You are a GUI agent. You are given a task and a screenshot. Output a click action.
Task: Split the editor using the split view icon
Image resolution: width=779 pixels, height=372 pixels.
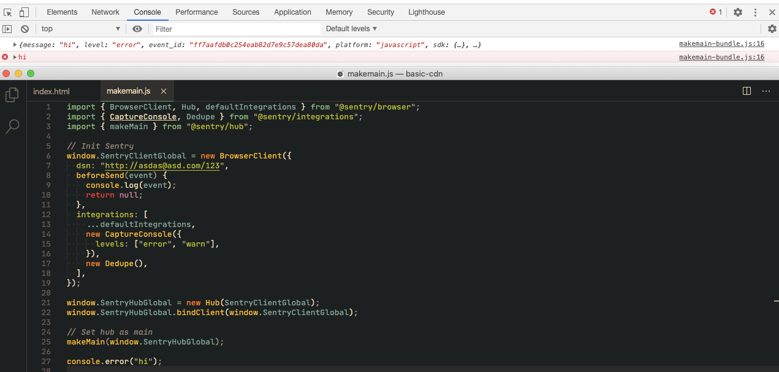tap(747, 90)
